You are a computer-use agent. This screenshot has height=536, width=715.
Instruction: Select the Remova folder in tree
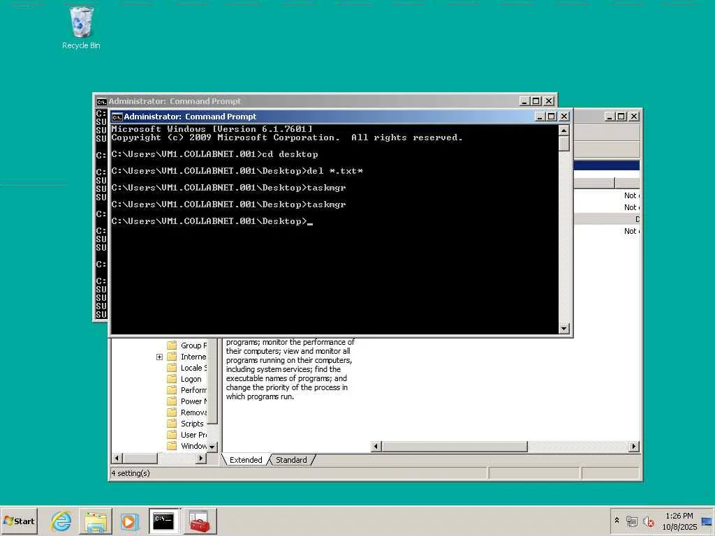(187, 412)
